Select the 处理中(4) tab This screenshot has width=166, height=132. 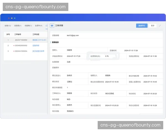point(39,26)
